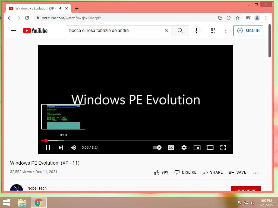Toggle closed captions
Viewport: 278px width, 208px height.
pyautogui.click(x=171, y=148)
